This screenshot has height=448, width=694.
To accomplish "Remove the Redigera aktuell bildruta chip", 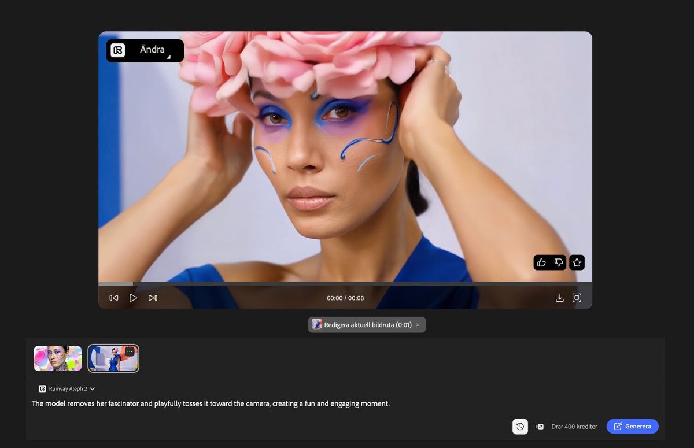I will [x=418, y=325].
